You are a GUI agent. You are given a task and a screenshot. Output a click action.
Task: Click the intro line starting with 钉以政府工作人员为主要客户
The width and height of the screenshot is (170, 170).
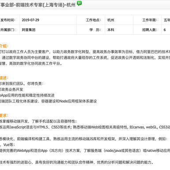85,52
